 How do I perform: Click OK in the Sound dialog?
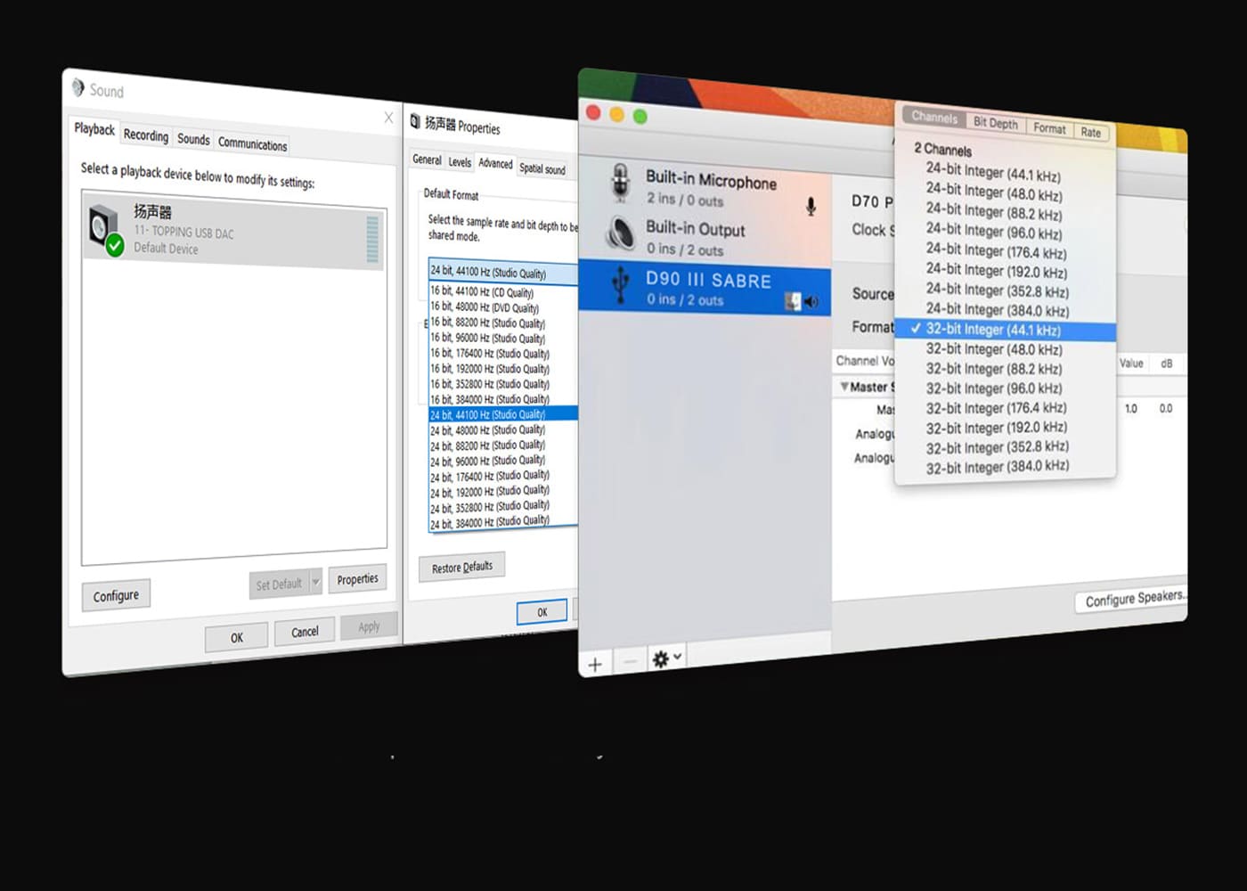[237, 637]
